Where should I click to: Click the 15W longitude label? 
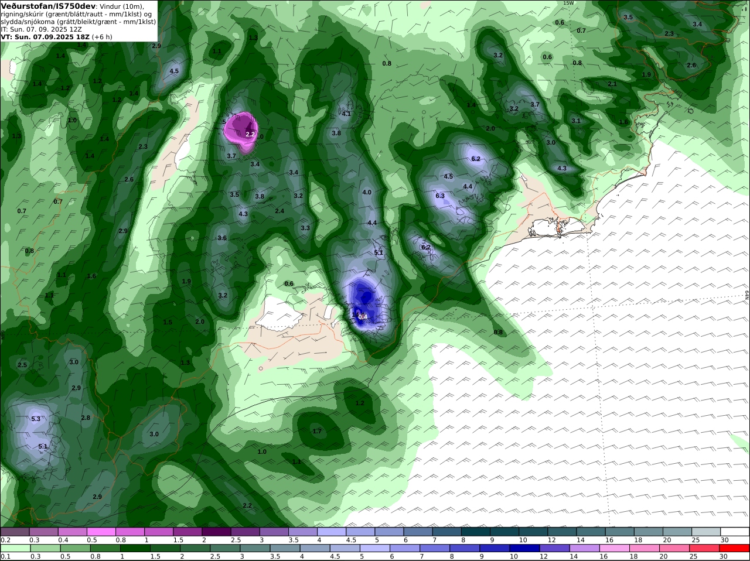568,3
